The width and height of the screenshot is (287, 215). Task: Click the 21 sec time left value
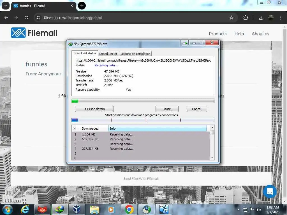(x=108, y=85)
